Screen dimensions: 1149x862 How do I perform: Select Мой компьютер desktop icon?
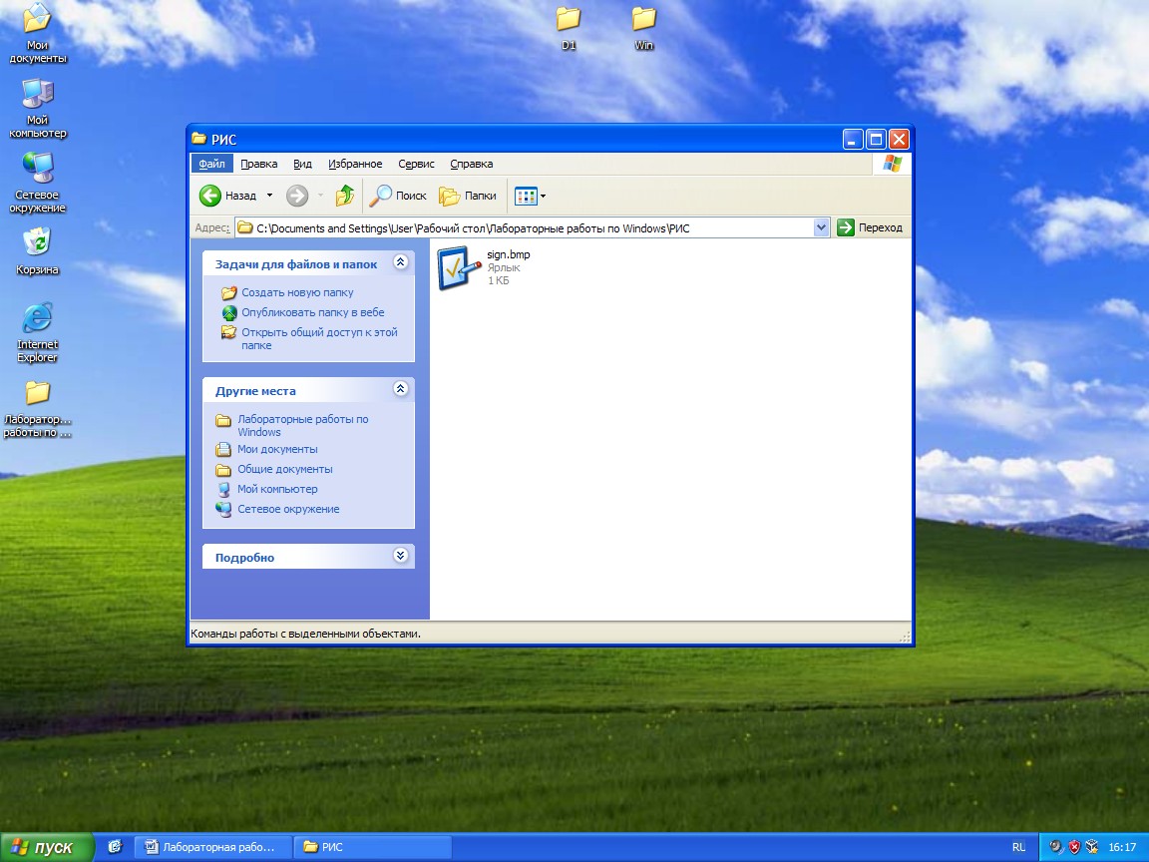37,108
